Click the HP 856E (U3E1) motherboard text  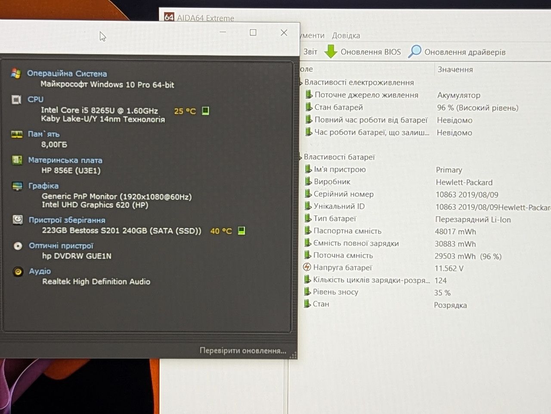[71, 171]
